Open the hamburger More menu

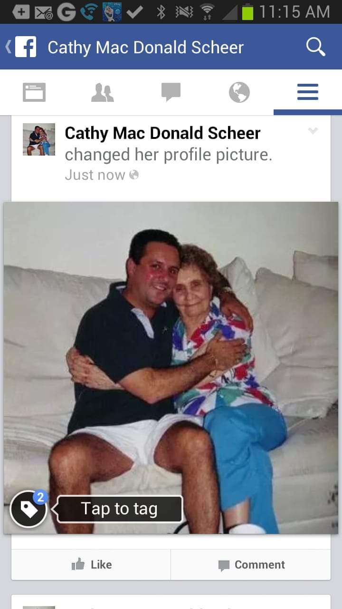(x=307, y=92)
